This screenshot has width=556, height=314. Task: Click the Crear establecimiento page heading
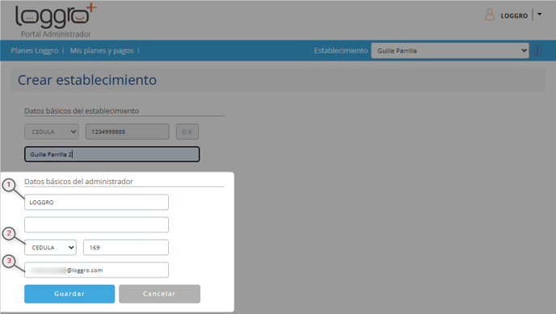point(87,80)
